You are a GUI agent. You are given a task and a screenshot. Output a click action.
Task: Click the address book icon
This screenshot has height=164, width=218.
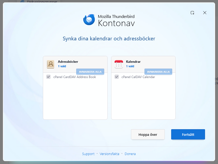tap(50, 64)
